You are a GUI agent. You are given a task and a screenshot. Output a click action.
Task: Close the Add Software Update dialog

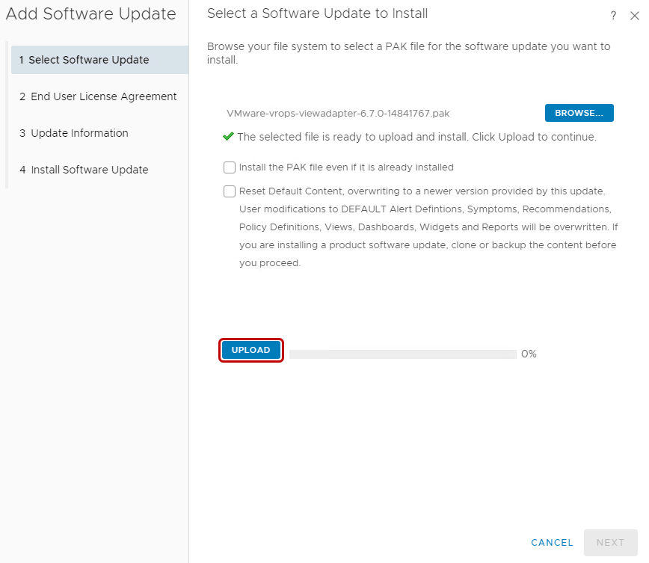pos(634,15)
